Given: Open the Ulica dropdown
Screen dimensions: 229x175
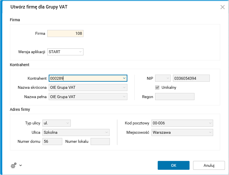Looking at the screenshot, I should 106,132.
